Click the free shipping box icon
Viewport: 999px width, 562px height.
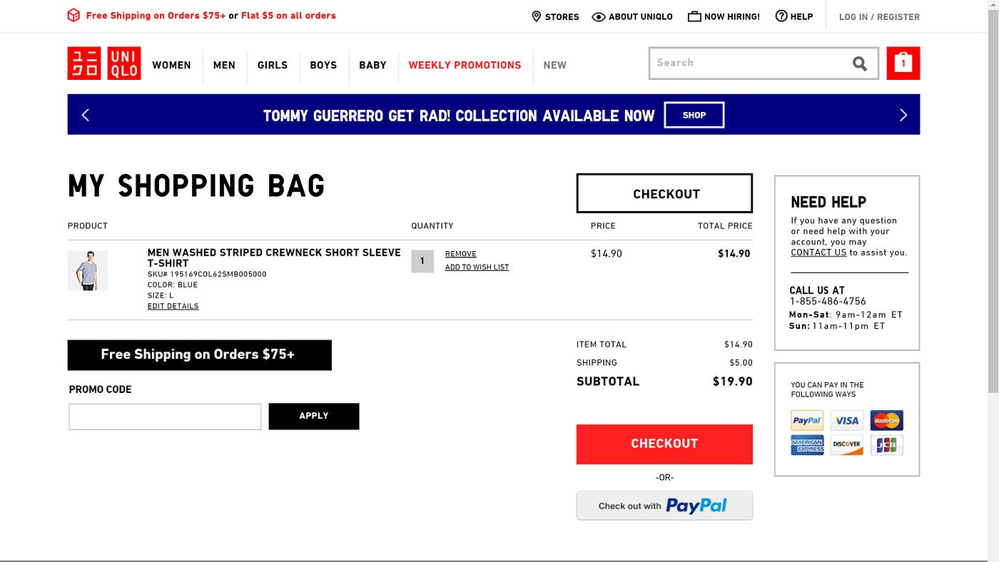pyautogui.click(x=73, y=15)
